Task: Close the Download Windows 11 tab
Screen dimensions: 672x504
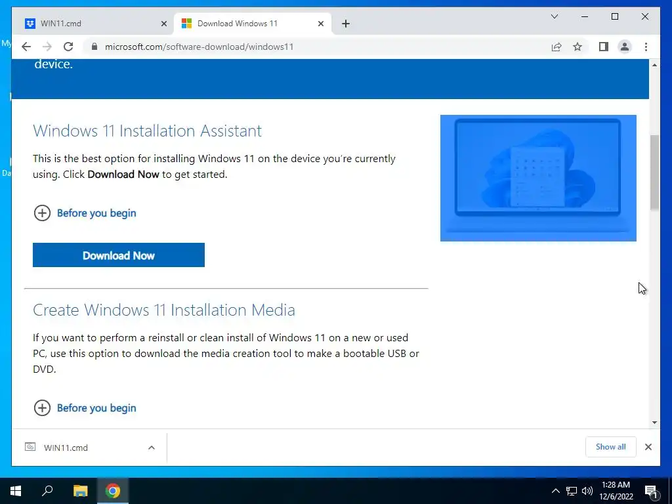Action: click(320, 24)
